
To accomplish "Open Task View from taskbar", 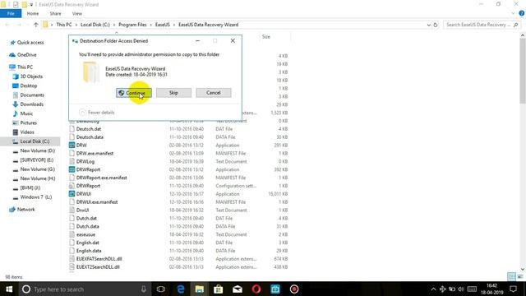I will click(161, 289).
